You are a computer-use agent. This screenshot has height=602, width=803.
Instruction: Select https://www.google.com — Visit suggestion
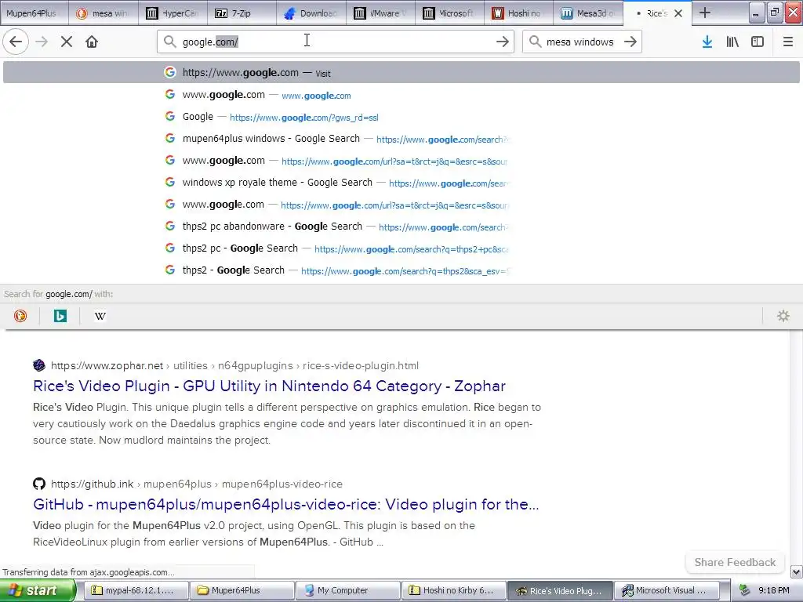tap(401, 73)
